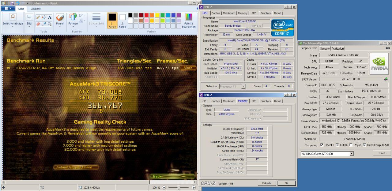Toggle the CUDA checkbox in GPU-Z
Screen dimensions: 392x191
337,145
